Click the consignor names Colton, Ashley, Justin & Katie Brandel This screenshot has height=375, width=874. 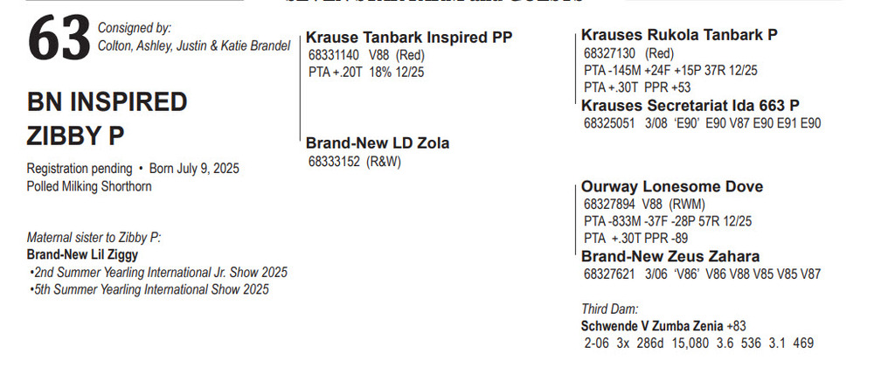(194, 46)
